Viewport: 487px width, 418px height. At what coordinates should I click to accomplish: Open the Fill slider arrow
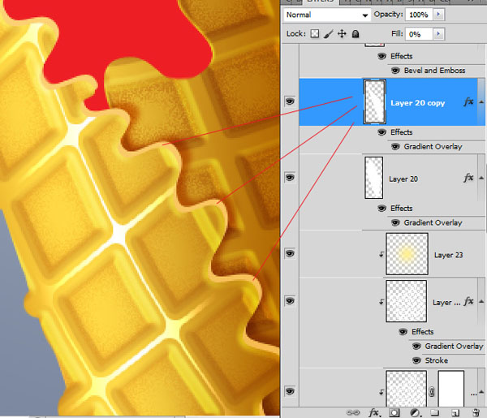click(x=439, y=34)
